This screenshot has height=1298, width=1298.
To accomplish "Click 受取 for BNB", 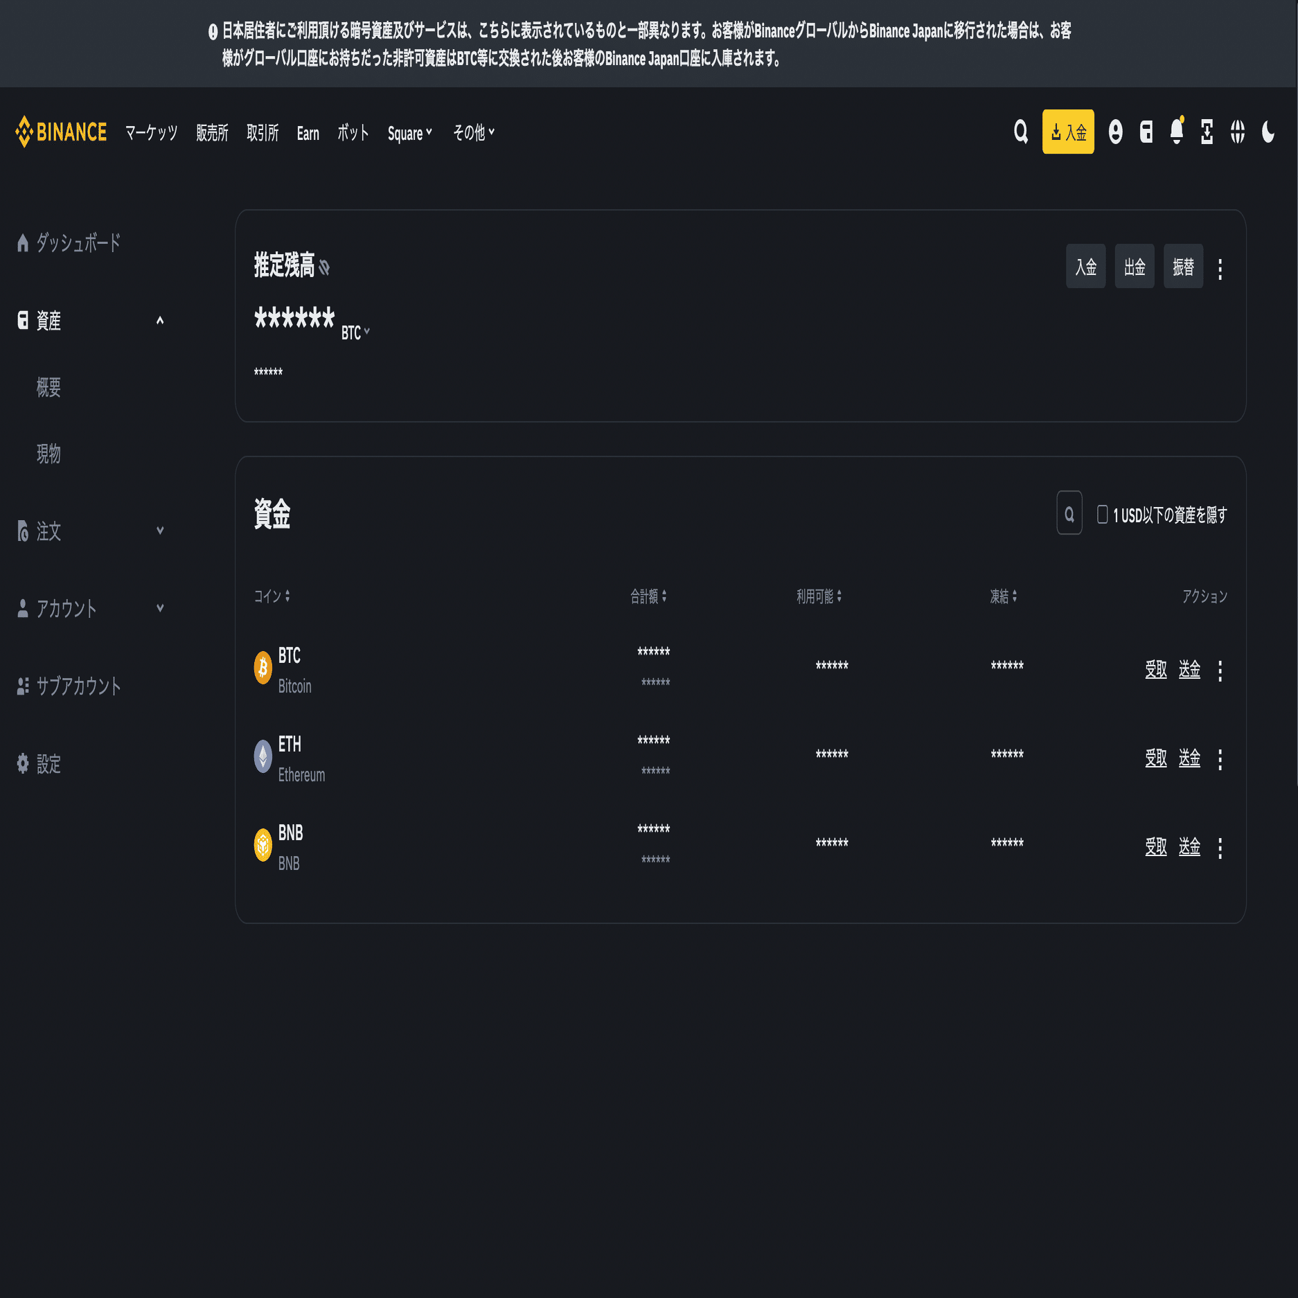I will click(x=1156, y=846).
